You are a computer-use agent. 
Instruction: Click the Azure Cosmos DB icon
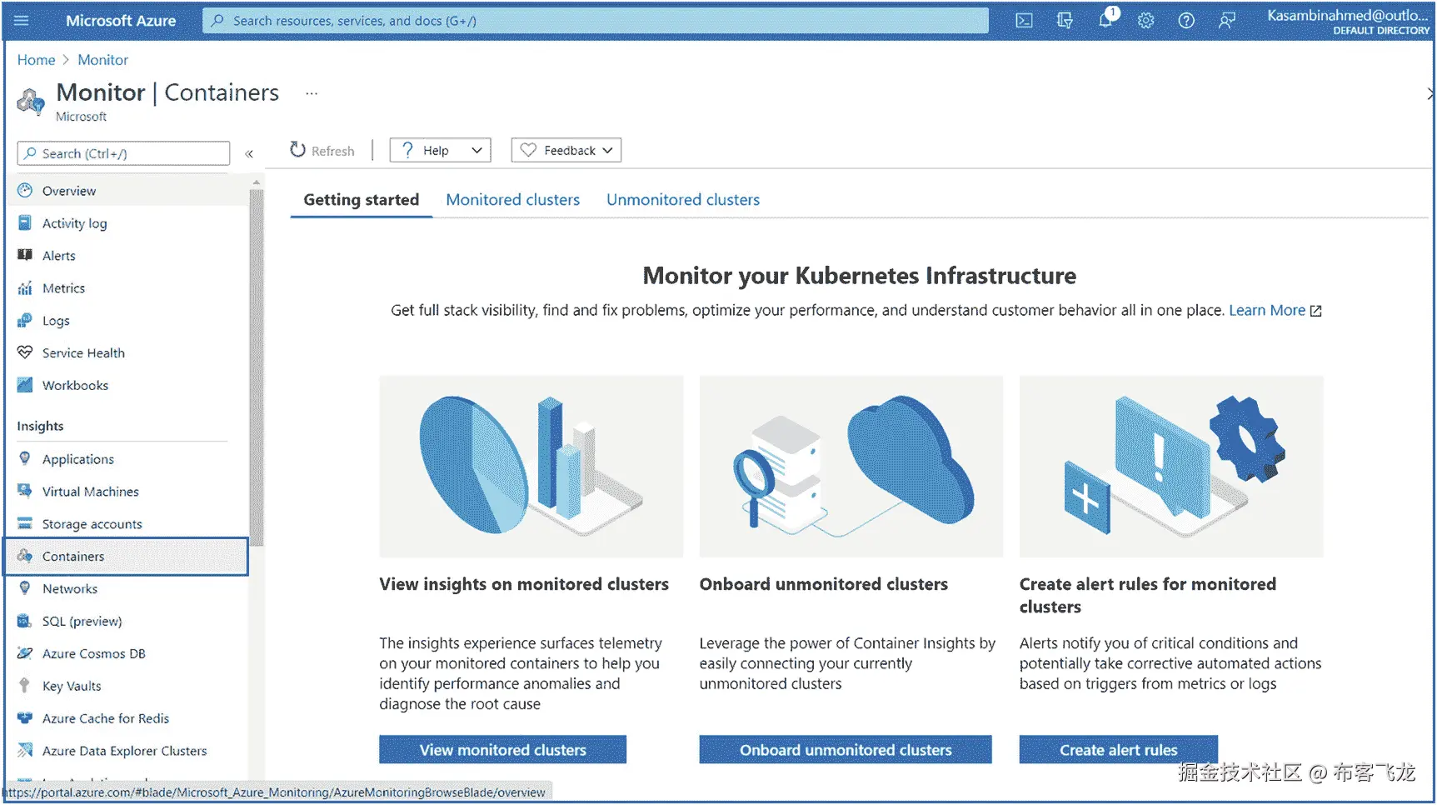coord(25,653)
